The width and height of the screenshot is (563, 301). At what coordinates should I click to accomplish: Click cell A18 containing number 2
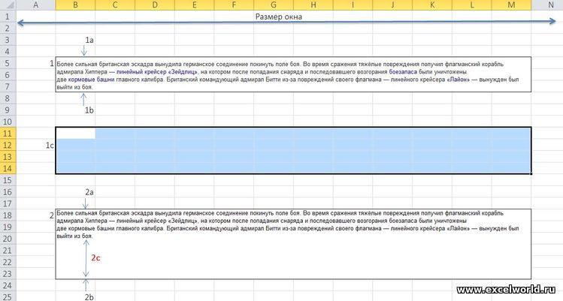point(36,215)
